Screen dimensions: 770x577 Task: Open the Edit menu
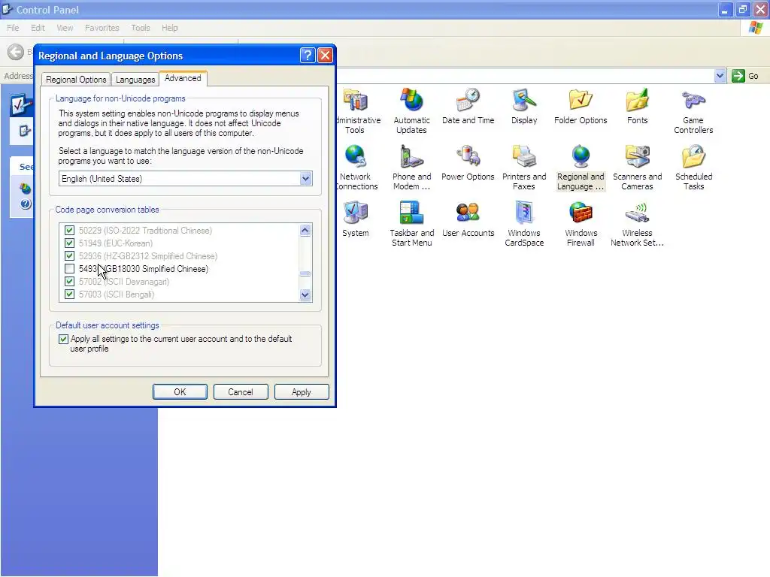coord(38,28)
